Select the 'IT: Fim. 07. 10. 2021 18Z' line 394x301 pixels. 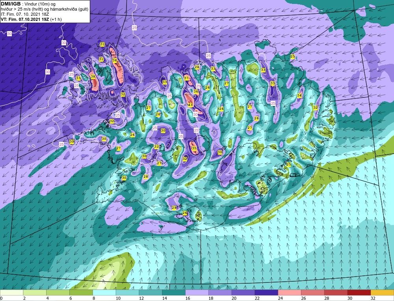click(25, 14)
